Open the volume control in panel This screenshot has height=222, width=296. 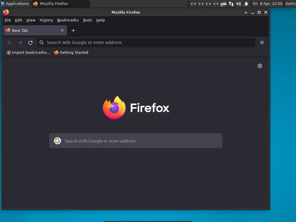click(x=238, y=3)
